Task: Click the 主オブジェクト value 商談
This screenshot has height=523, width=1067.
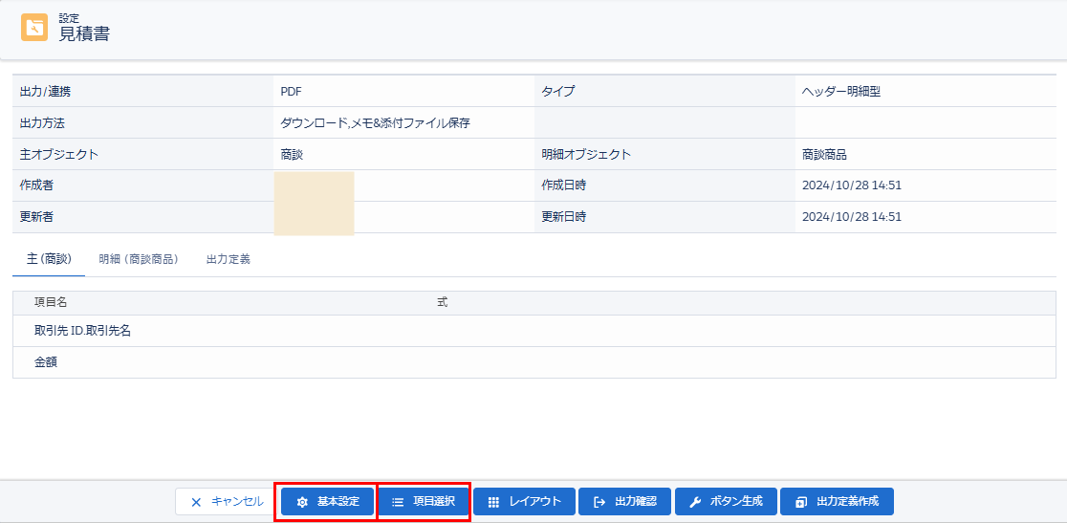Action: [292, 154]
